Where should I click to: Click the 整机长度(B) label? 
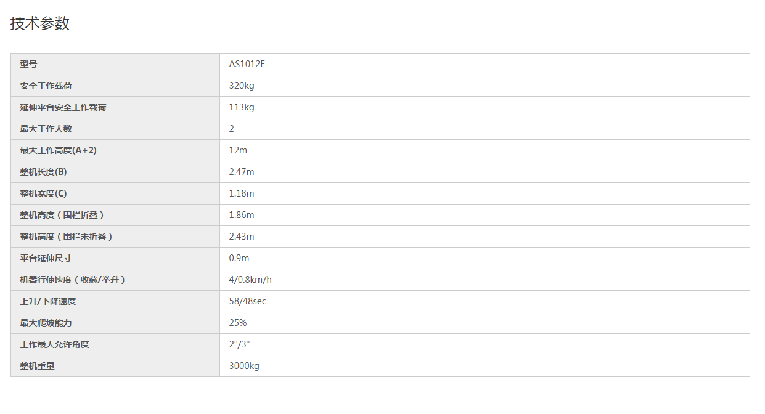coord(43,172)
